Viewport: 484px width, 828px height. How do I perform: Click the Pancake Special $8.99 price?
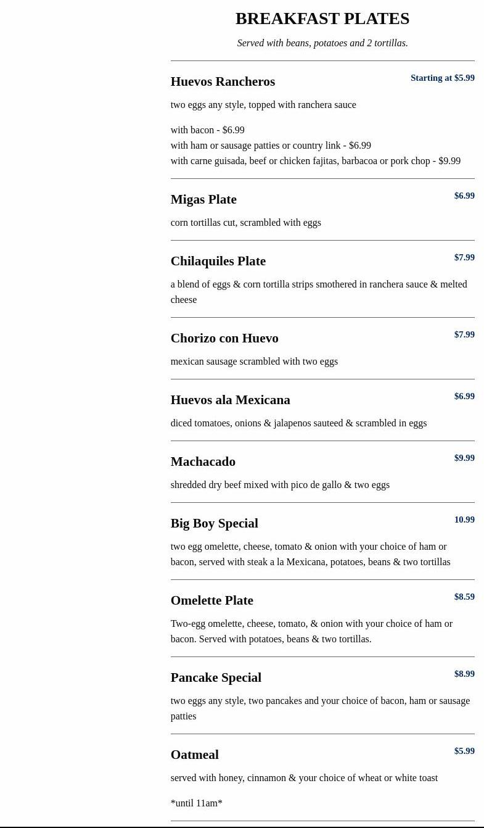[464, 674]
